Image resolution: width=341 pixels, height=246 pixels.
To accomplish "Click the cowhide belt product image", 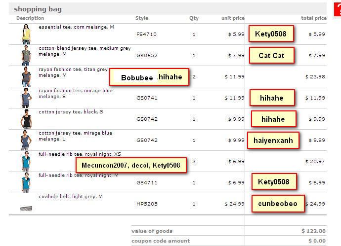I will click(x=26, y=209).
